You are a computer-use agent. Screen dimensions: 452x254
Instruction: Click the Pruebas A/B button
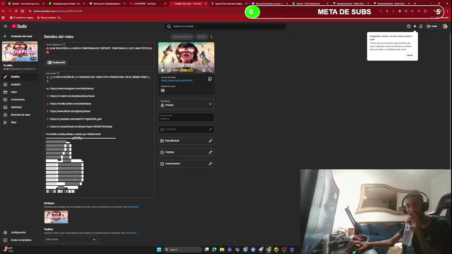tap(56, 62)
